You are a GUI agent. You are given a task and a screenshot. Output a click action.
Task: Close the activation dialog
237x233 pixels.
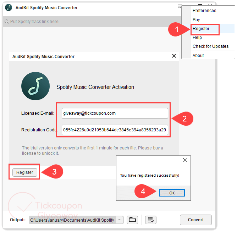point(174,56)
